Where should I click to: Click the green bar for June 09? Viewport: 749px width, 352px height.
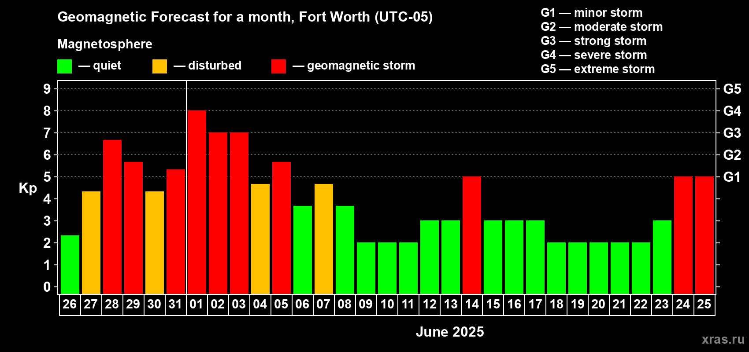click(366, 268)
